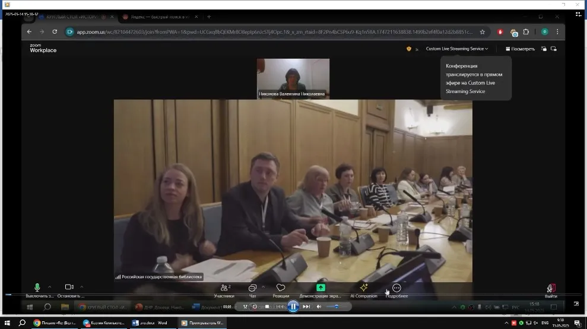Go back in the browser
The width and height of the screenshot is (587, 329).
coord(29,32)
